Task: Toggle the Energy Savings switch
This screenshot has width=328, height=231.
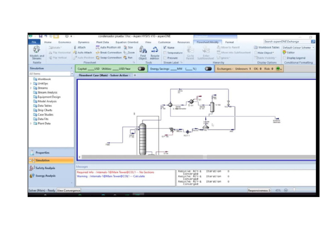Action: [208, 69]
